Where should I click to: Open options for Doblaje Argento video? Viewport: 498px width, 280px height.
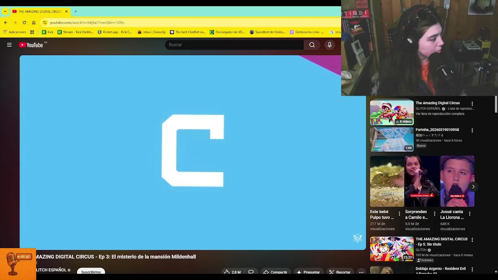point(472,269)
